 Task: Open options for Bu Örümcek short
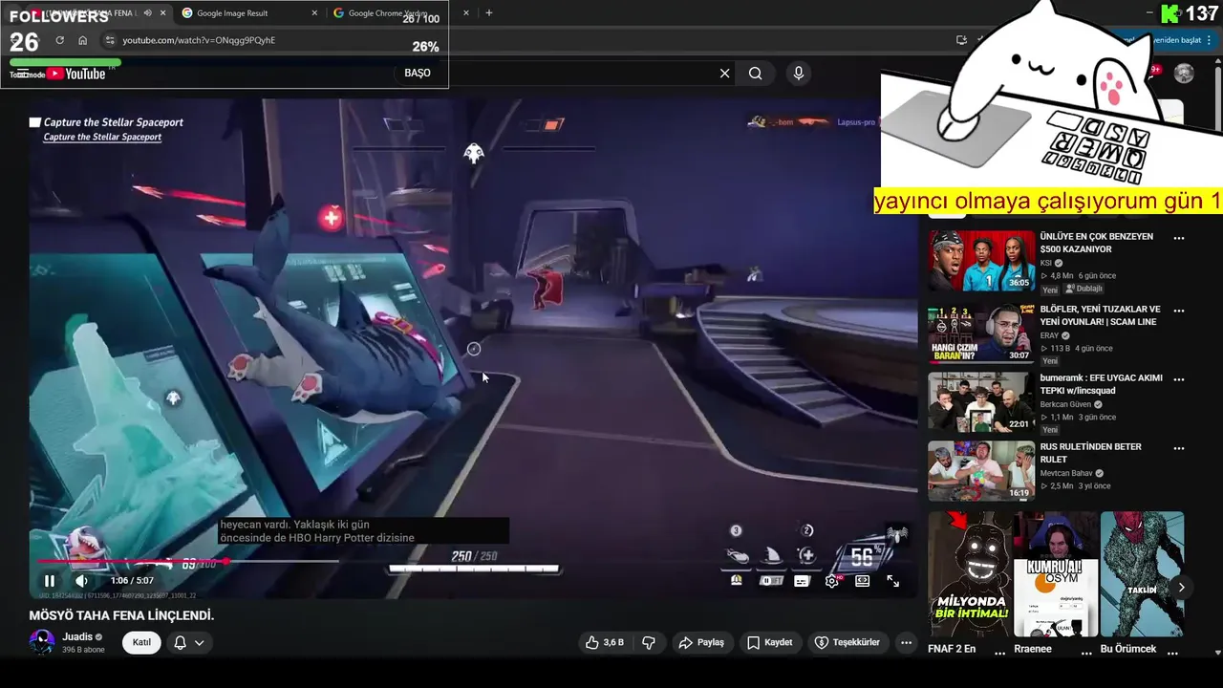(1173, 652)
